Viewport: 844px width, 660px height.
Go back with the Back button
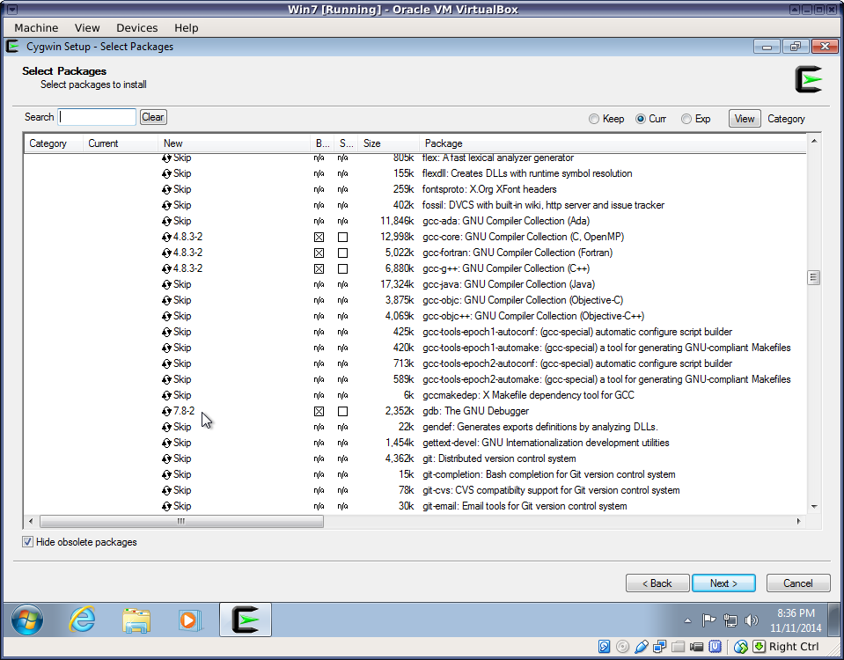click(657, 583)
